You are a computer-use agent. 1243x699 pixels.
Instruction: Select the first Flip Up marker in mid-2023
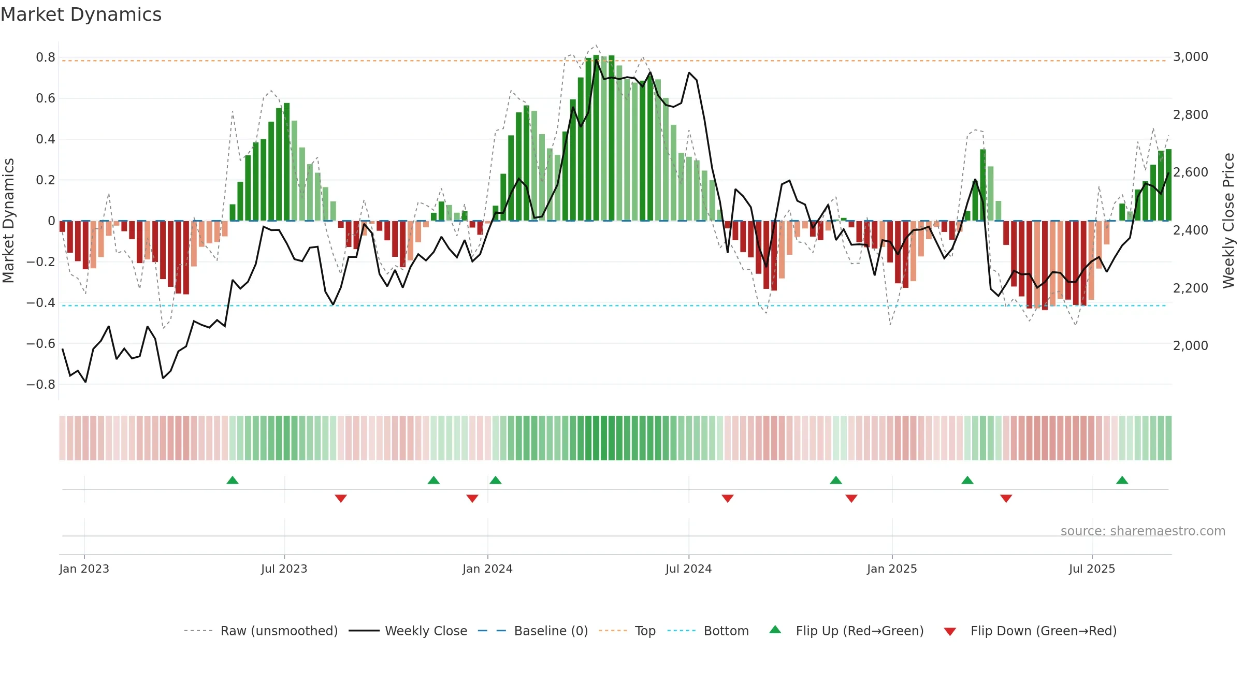pos(233,480)
